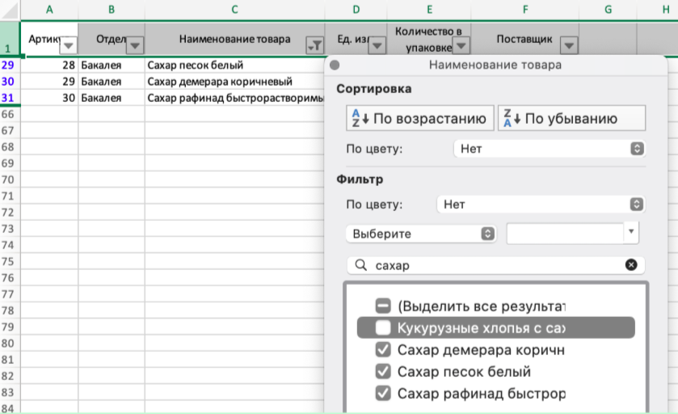Open the sort По цвету dropdown
This screenshot has height=414, width=678.
[550, 149]
